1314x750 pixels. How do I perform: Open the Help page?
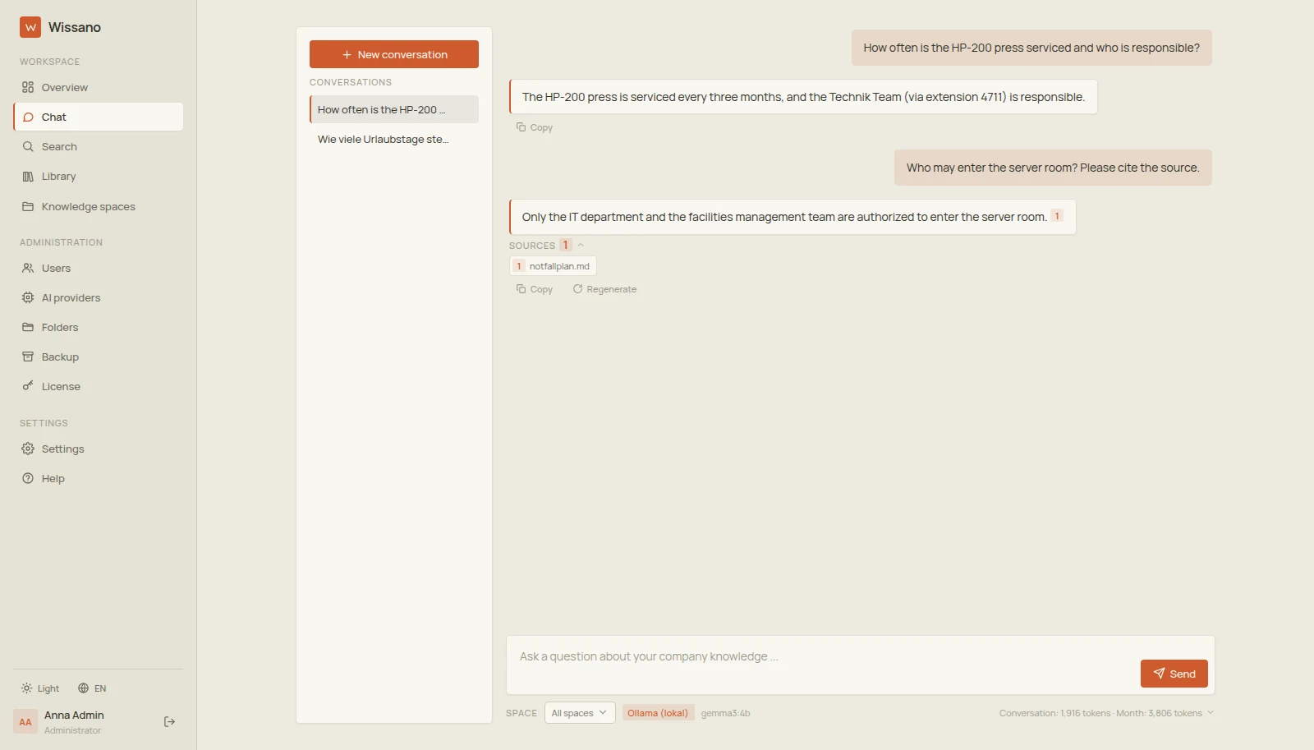click(98, 478)
